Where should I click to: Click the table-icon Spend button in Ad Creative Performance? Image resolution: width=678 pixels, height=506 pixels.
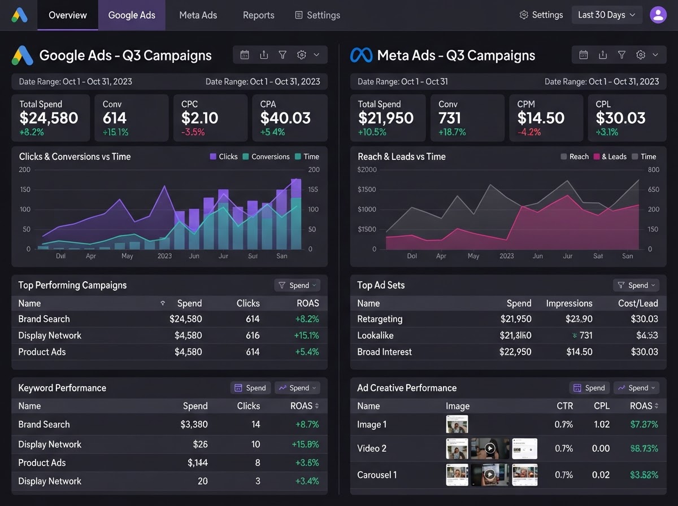[x=588, y=388]
